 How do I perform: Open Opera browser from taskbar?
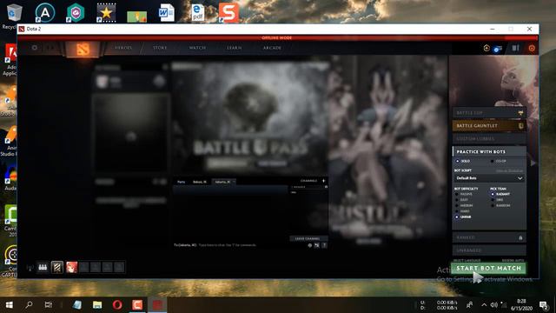click(117, 305)
